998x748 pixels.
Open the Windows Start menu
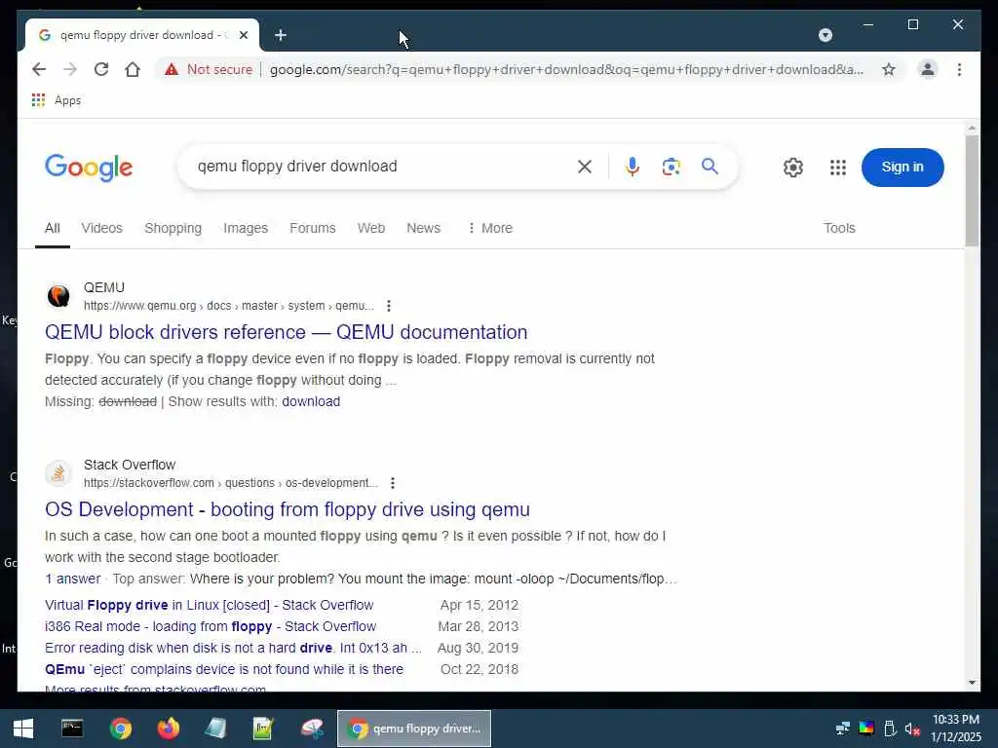23,729
